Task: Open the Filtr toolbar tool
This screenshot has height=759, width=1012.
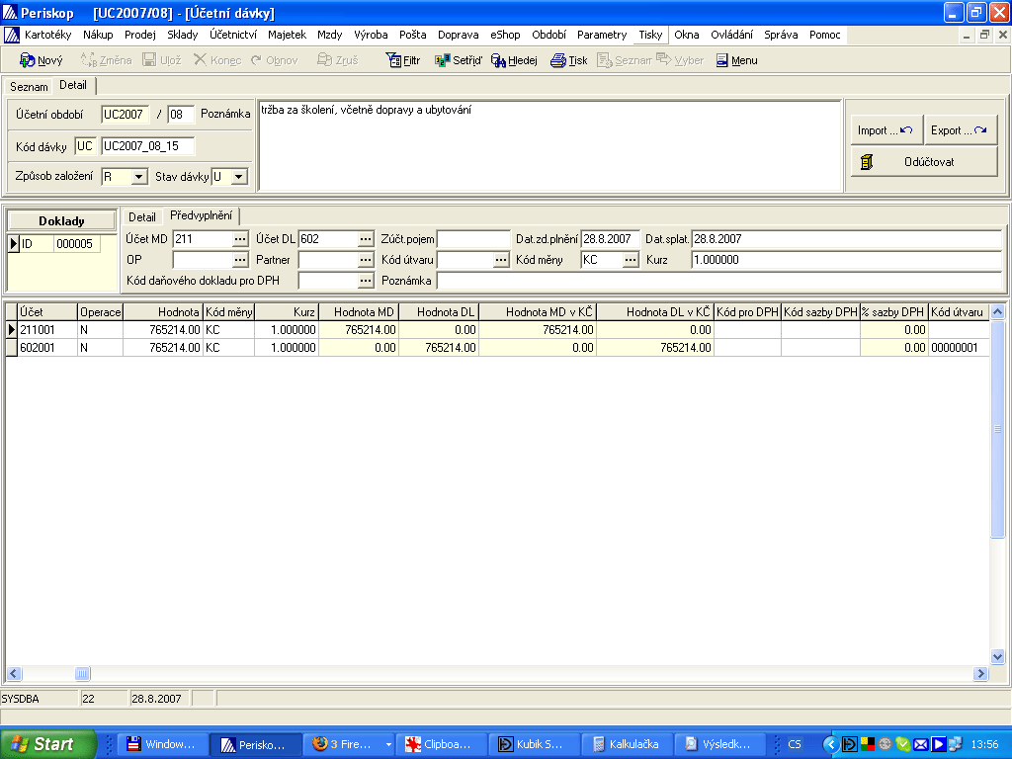Action: [x=392, y=60]
